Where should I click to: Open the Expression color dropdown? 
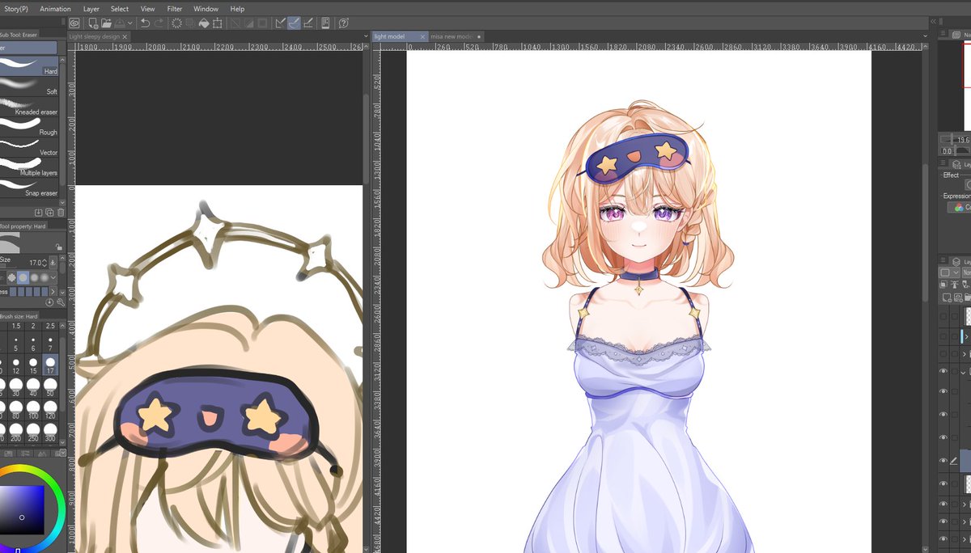pos(960,208)
